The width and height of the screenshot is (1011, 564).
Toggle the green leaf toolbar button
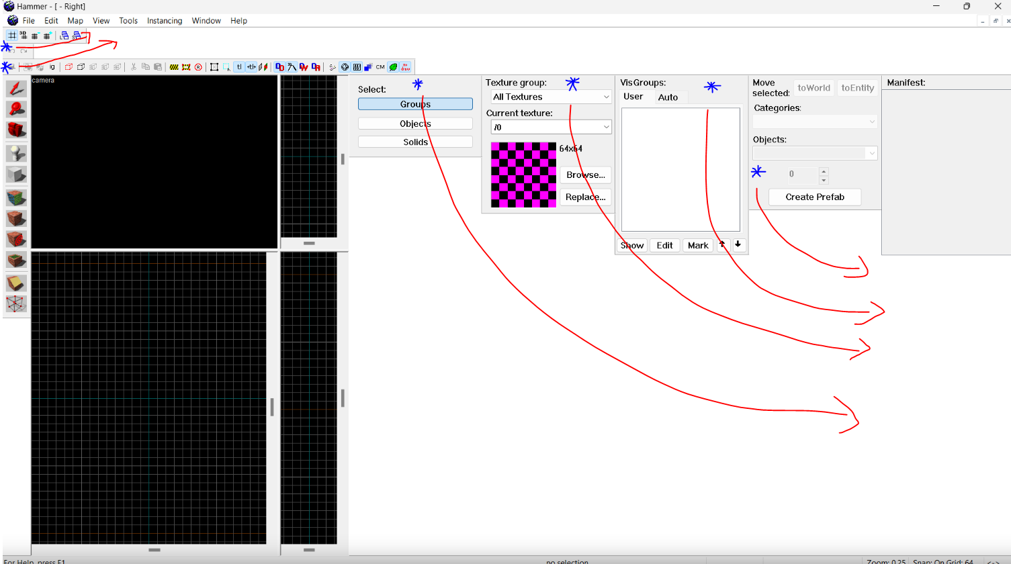pyautogui.click(x=393, y=67)
